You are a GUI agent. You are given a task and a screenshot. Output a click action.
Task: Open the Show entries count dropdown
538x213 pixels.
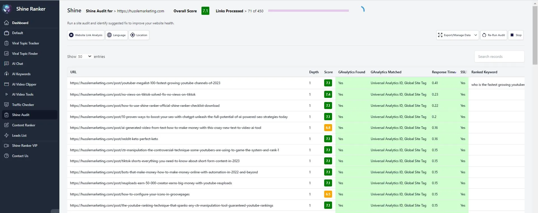pyautogui.click(x=84, y=56)
